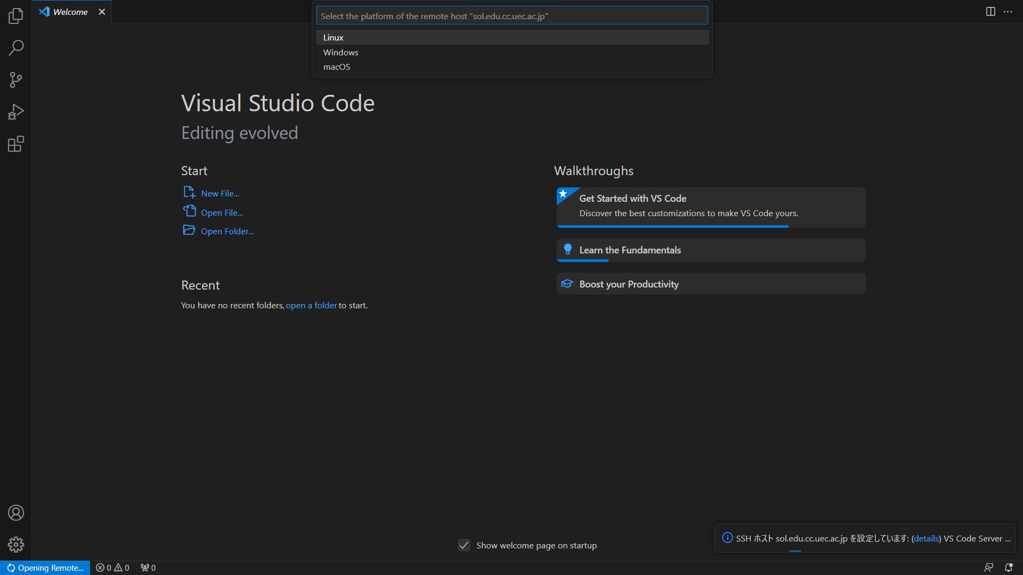Image resolution: width=1023 pixels, height=575 pixels.
Task: Click the details link in SSH notification
Action: tap(926, 538)
